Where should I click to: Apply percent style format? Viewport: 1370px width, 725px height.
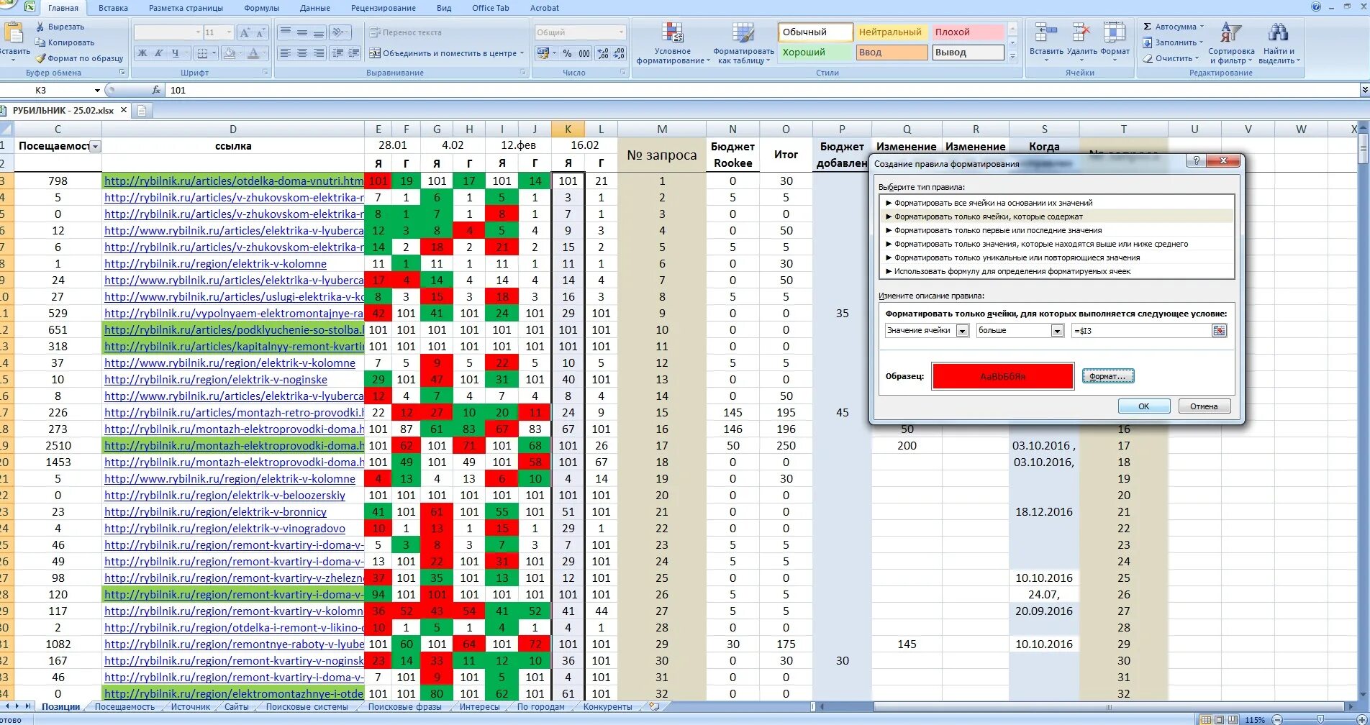coord(568,53)
